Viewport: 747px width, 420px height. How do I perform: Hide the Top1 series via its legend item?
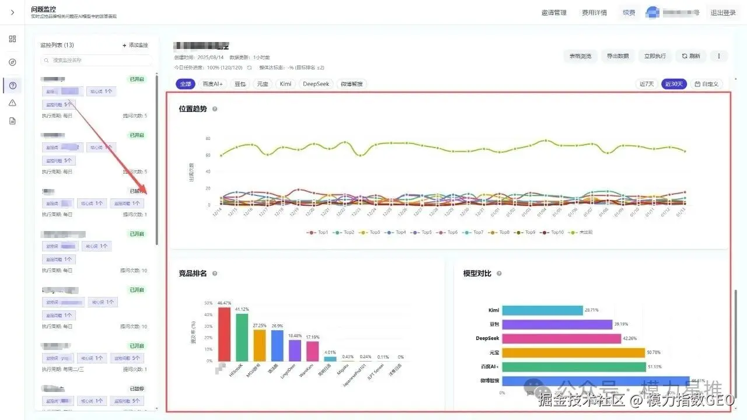tap(318, 232)
